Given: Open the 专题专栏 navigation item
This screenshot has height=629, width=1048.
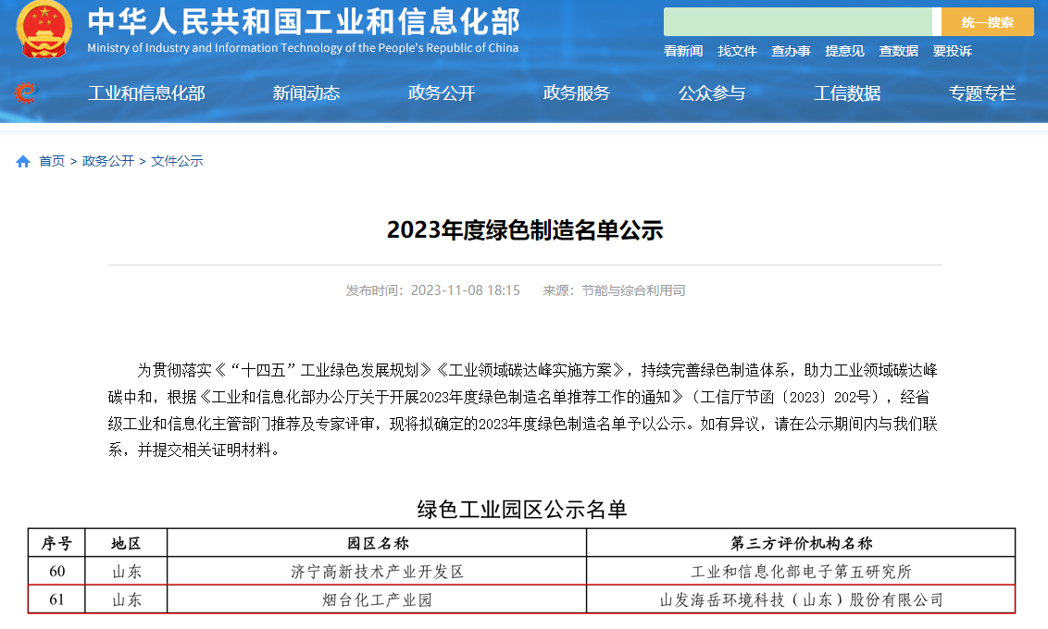Looking at the screenshot, I should click(982, 93).
